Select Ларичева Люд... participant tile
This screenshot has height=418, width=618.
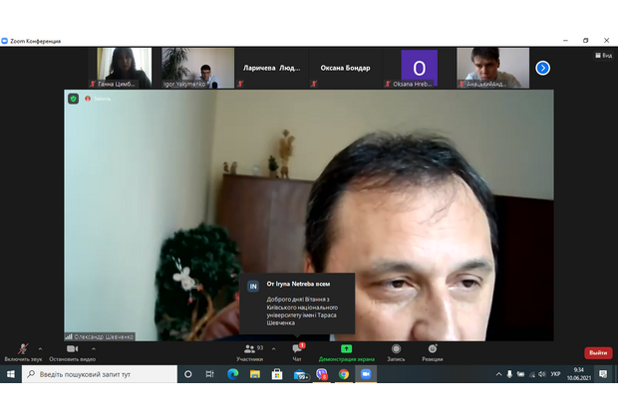[x=271, y=68]
